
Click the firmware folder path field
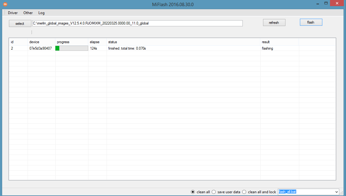[137, 23]
